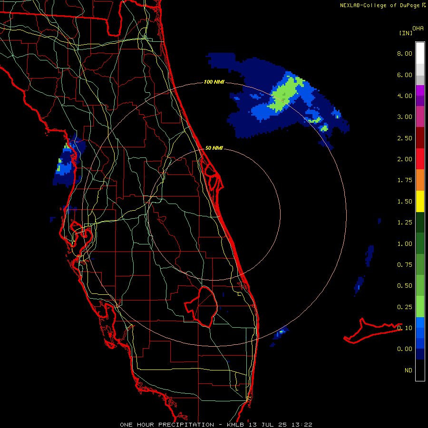This screenshot has height=428, width=428.
Task: Select the light blue swatch beside 0.10
Action: 420,322
